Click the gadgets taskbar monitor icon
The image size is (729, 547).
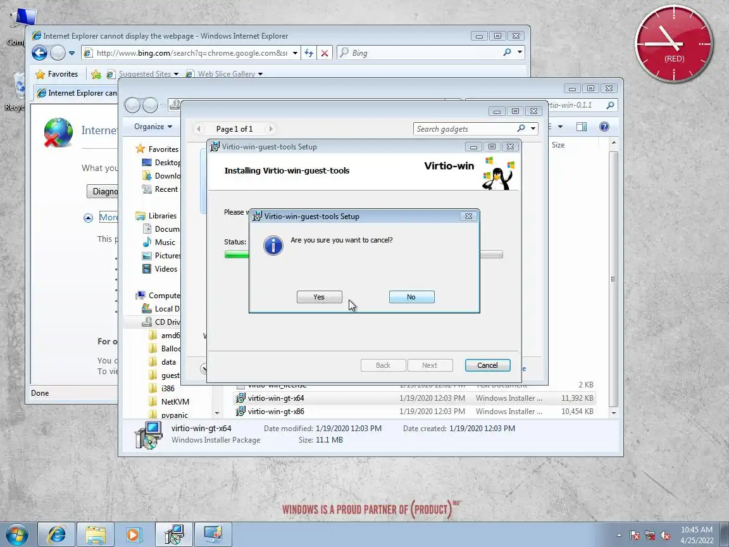tap(213, 534)
